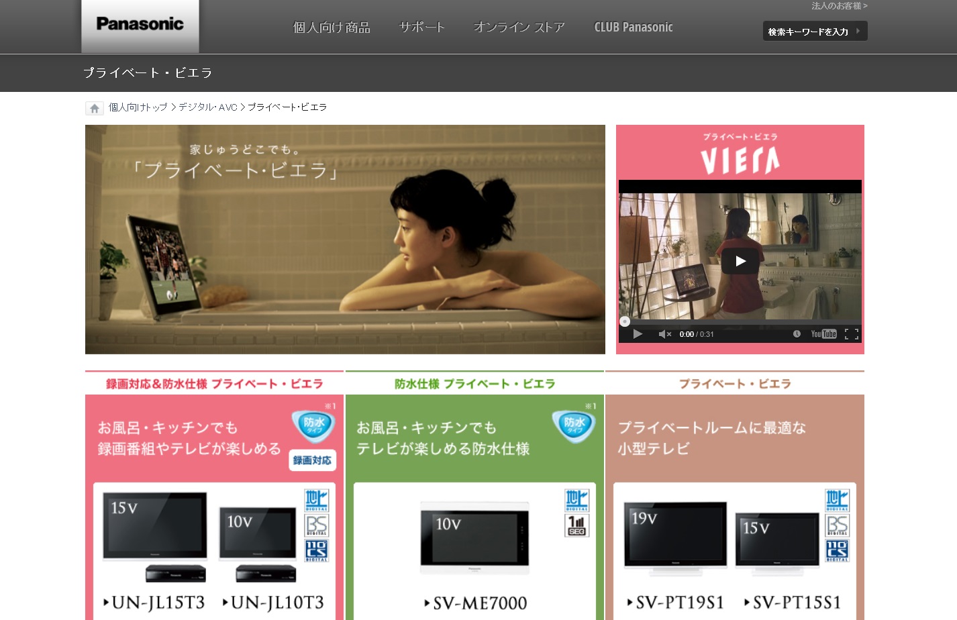Open the CLUB Panasonic menu
Image resolution: width=957 pixels, height=620 pixels.
click(634, 28)
